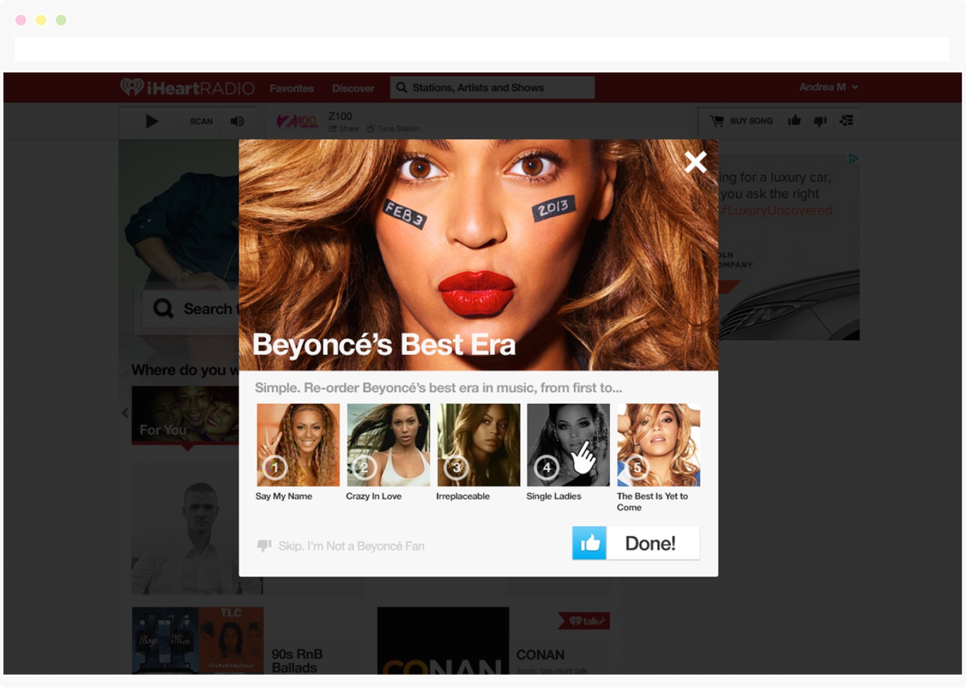Expand the Andrea M account dropdown
The height and width of the screenshot is (688, 966).
tap(828, 87)
